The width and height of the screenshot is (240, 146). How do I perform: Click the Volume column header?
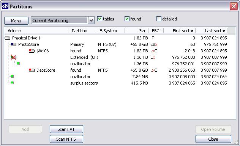36,31
